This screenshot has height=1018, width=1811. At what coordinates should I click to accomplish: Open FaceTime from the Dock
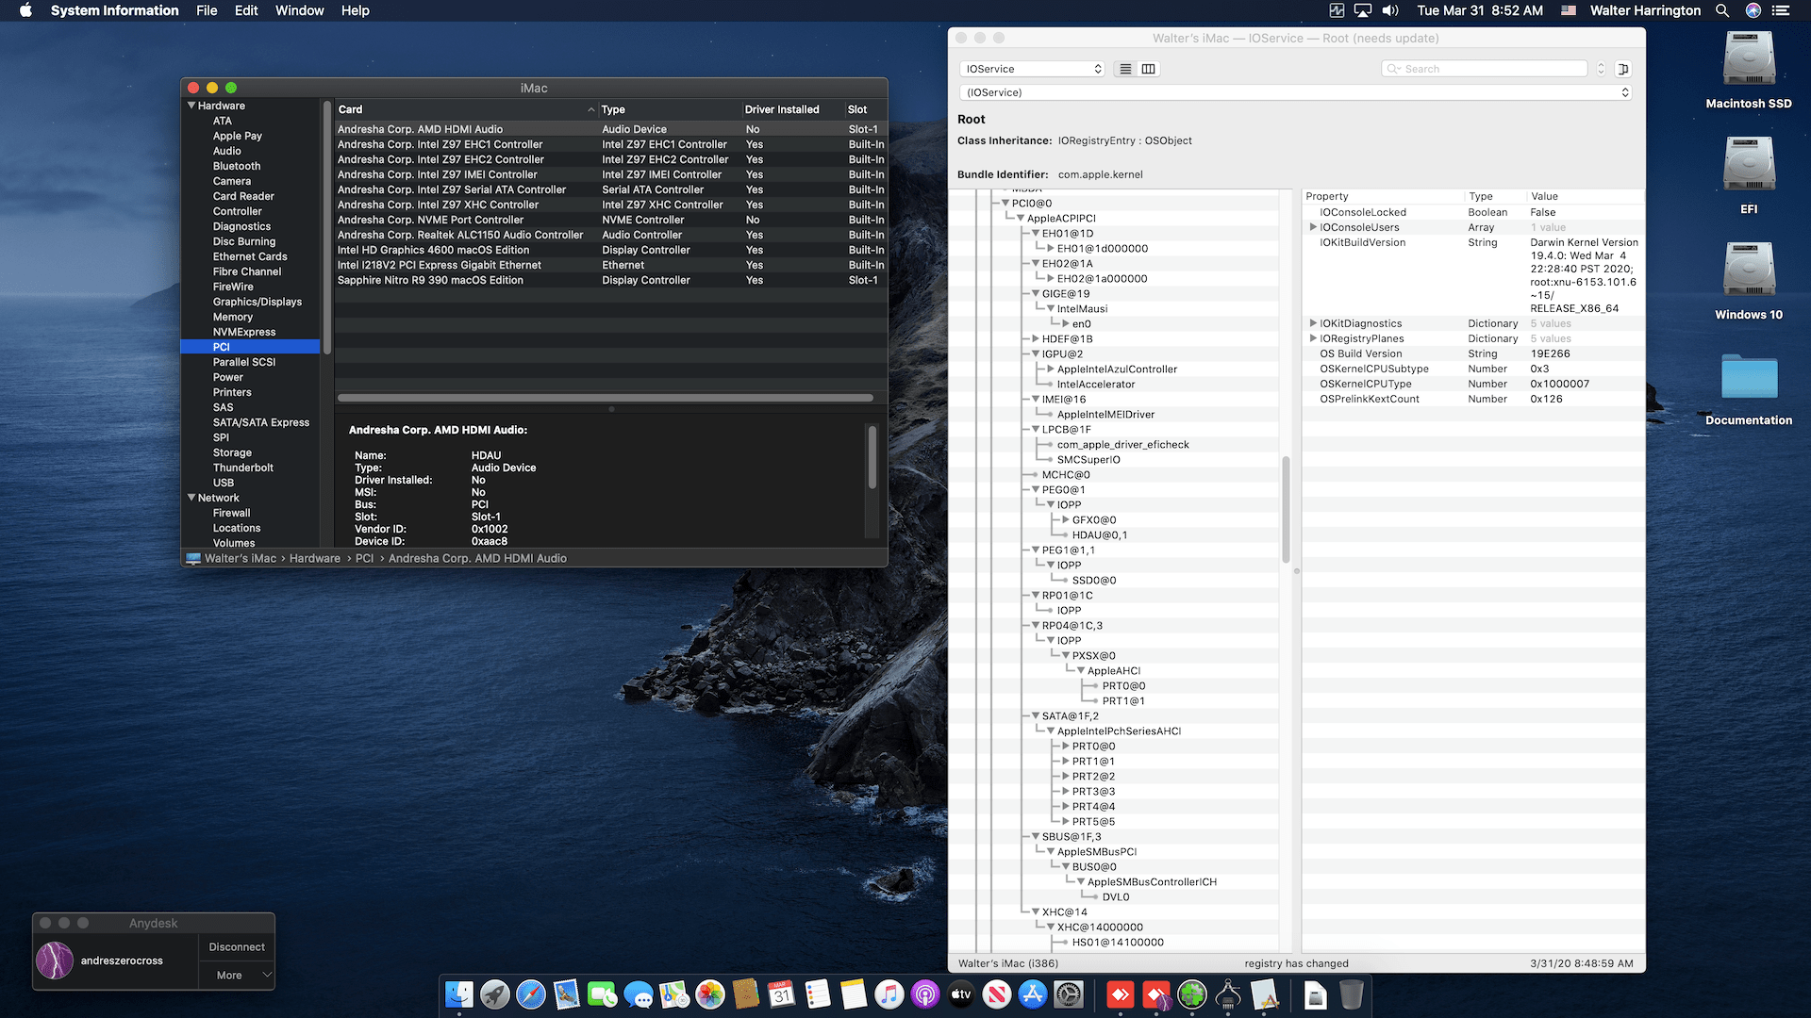(x=602, y=994)
